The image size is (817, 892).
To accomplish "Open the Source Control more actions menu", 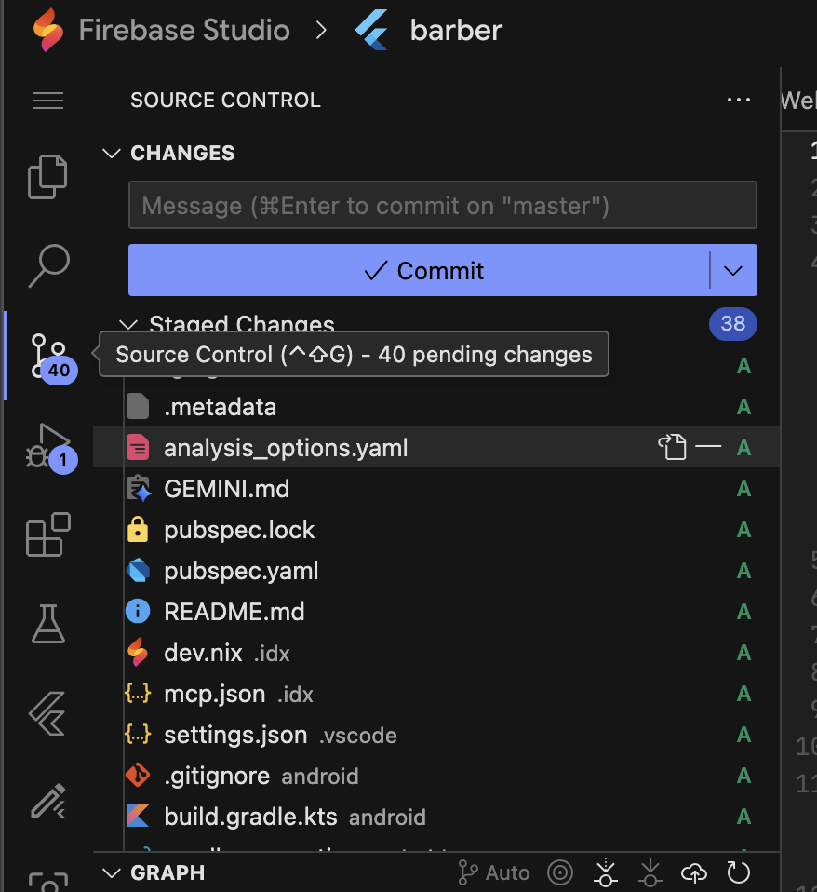I will tap(738, 100).
